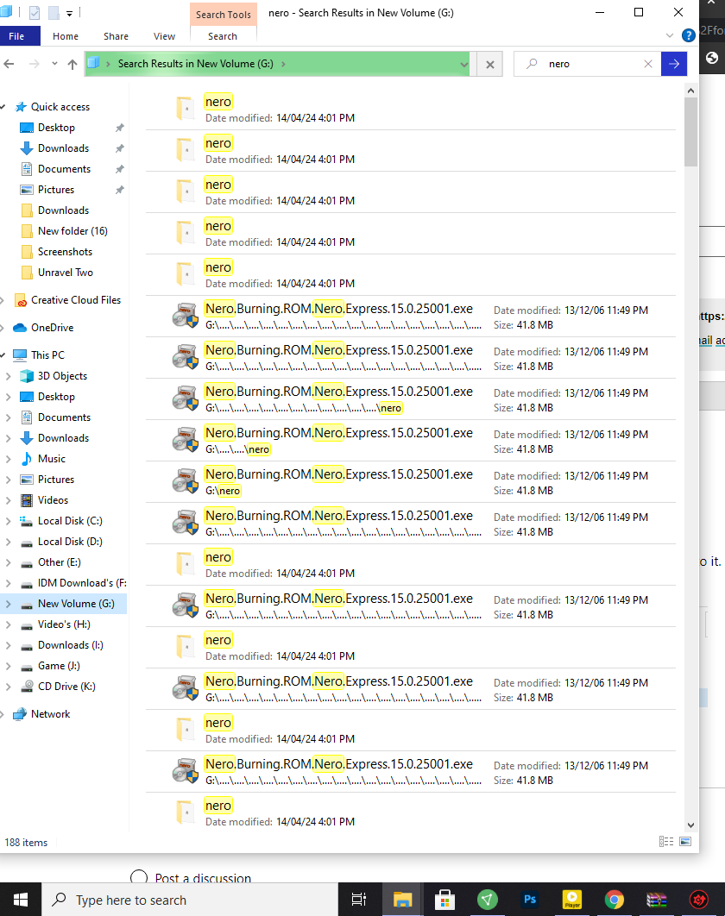Select This PC in navigation pane

coord(48,355)
